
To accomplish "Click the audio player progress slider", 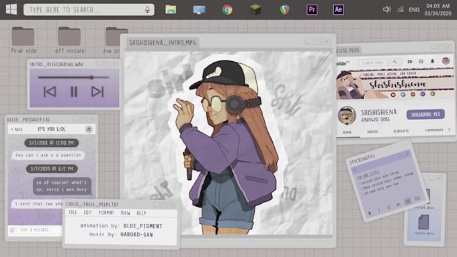I will 73,77.
